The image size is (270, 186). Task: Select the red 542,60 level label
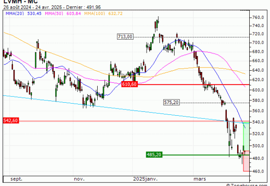11,121
